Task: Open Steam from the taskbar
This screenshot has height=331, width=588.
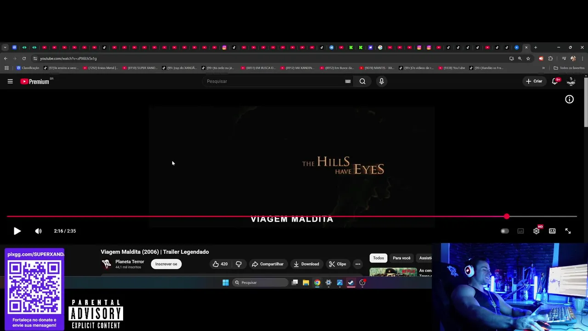Action: [x=351, y=283]
